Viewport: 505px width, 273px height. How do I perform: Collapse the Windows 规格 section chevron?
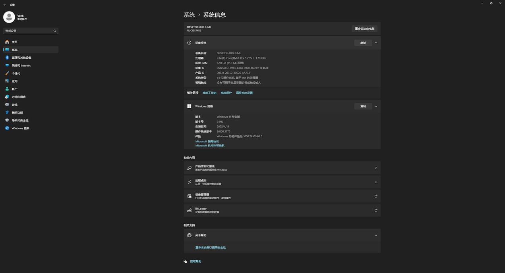click(376, 106)
